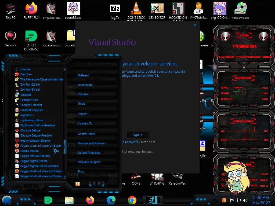Close the Visual Studio dialog
Viewport: 275px width, 206px height.
click(195, 25)
